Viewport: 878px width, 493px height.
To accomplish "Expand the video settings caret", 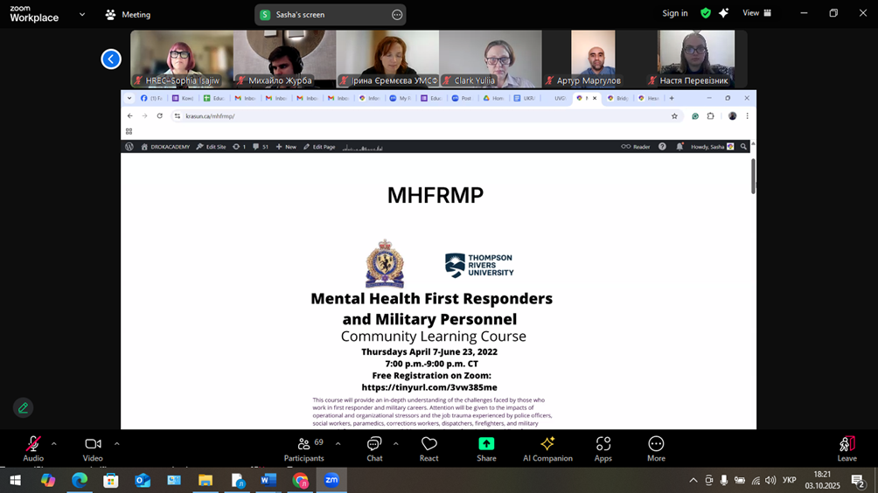I will pyautogui.click(x=116, y=444).
